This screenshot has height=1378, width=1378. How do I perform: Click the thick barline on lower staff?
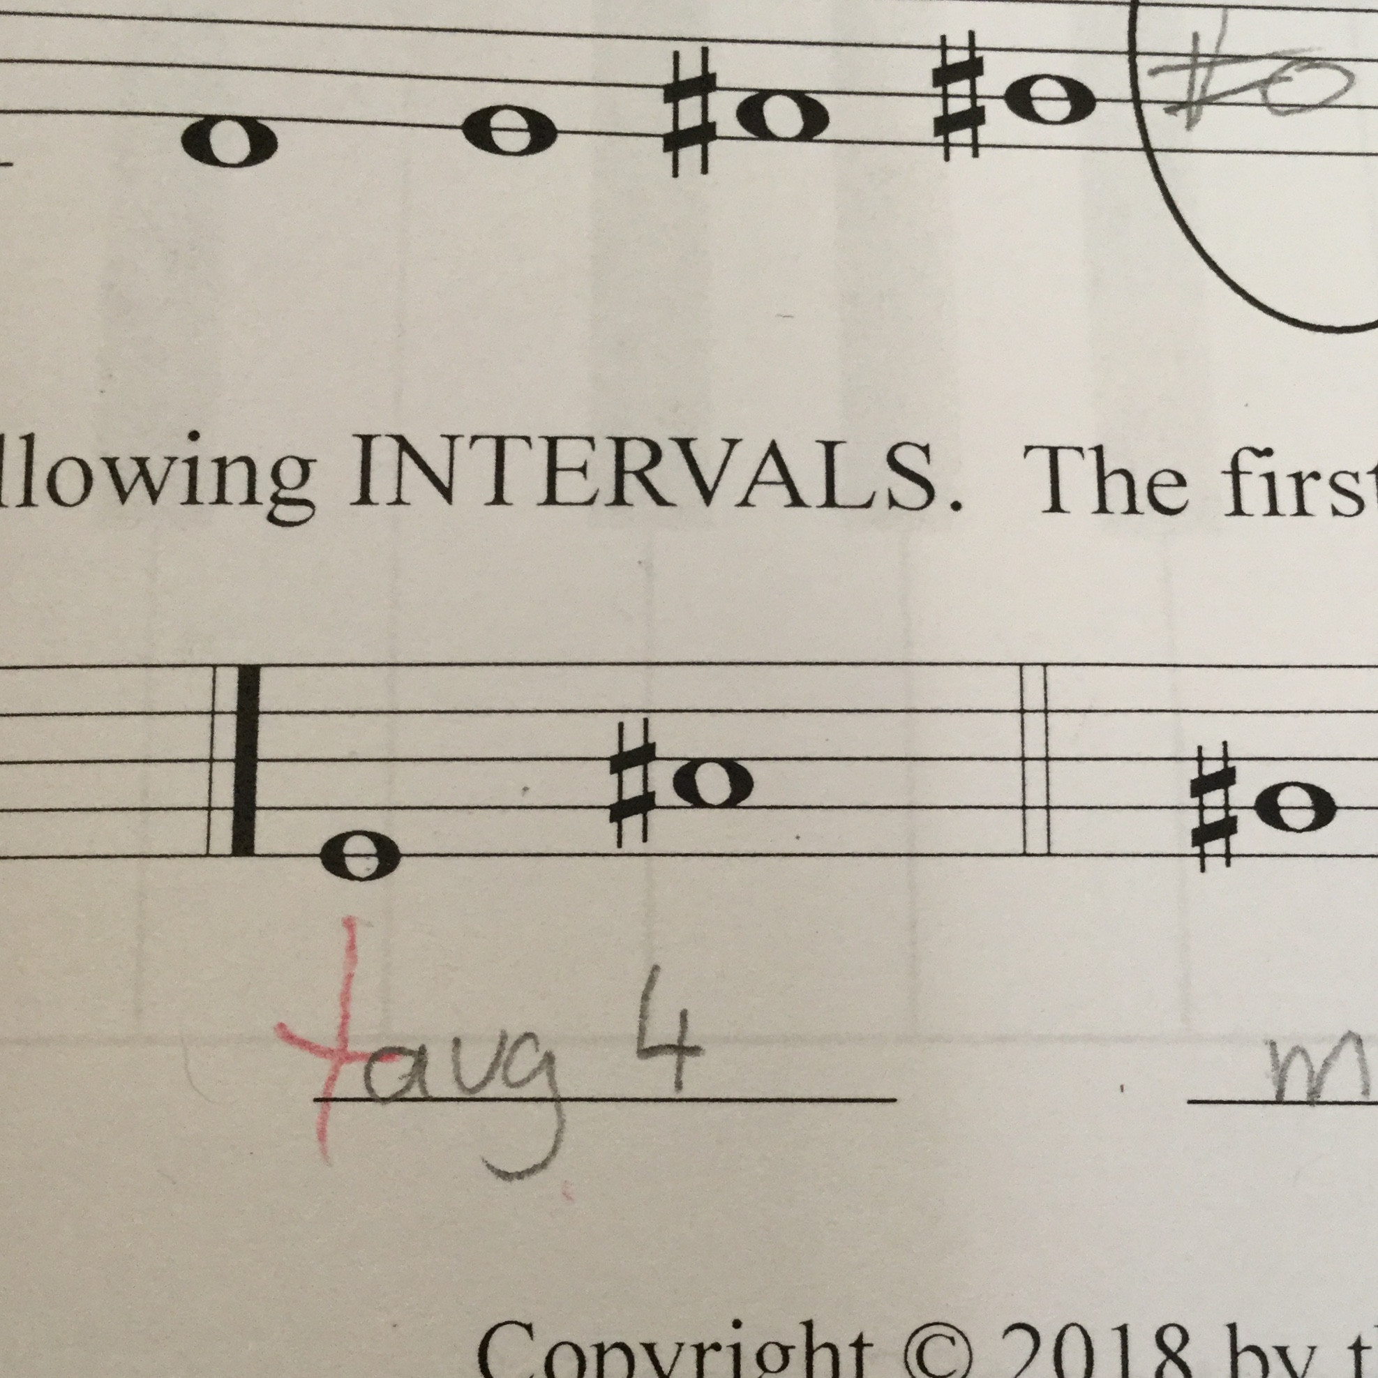(x=245, y=760)
